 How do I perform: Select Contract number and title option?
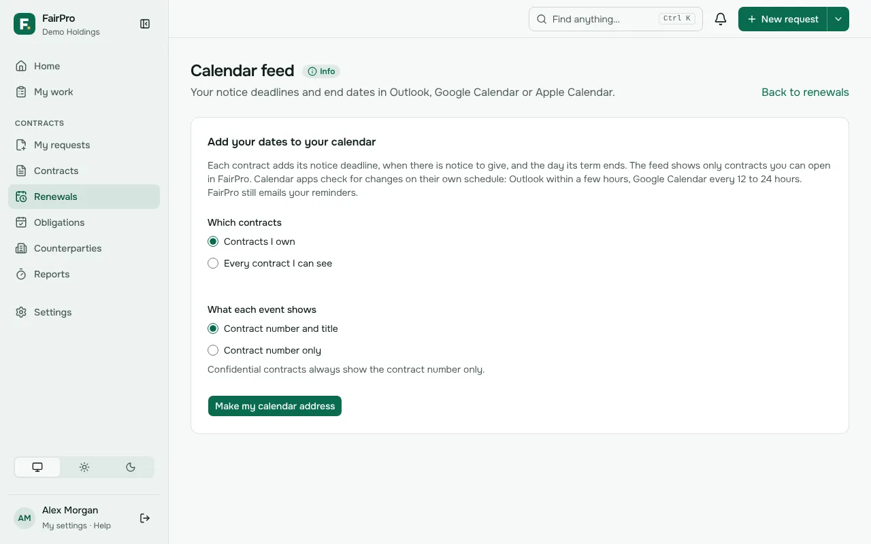point(213,328)
